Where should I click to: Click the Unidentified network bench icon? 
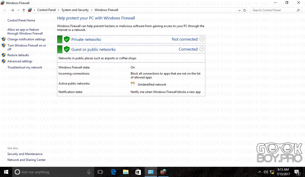(x=133, y=84)
